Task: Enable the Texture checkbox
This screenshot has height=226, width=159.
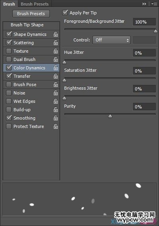Action: (x=9, y=51)
